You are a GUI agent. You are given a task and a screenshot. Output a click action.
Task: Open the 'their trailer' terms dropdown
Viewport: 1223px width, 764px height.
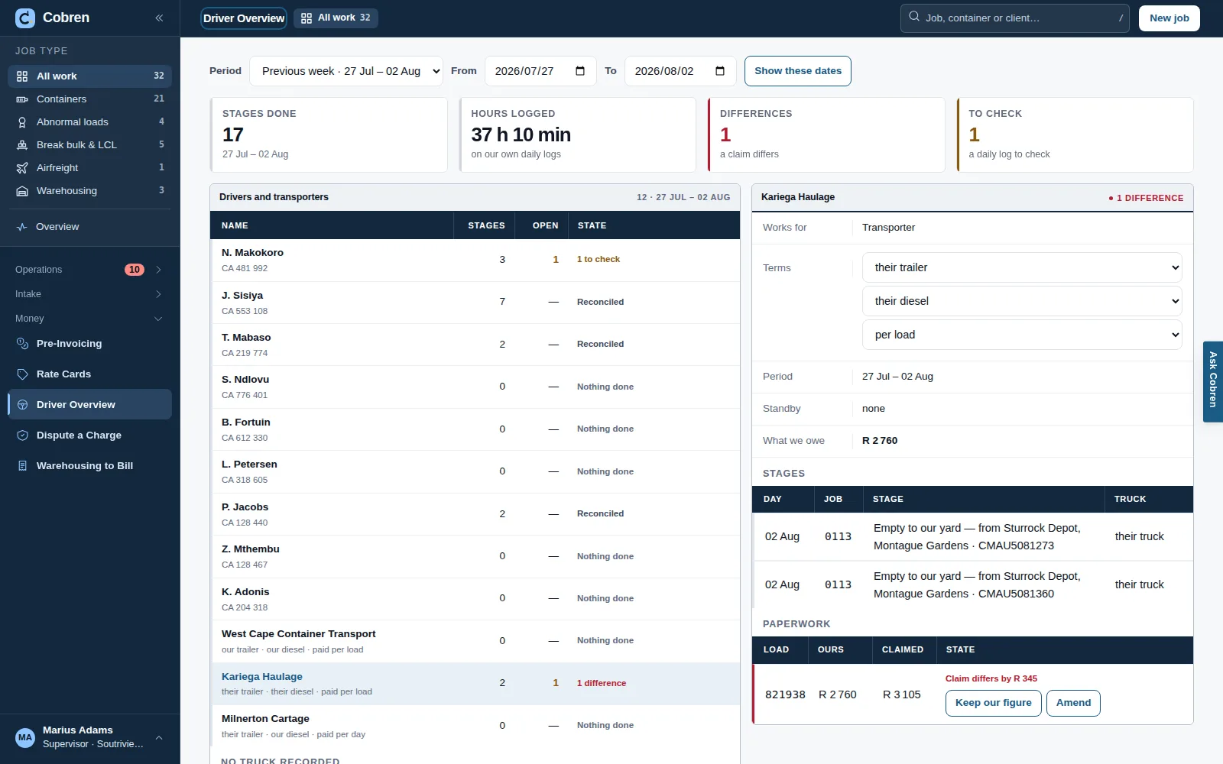pyautogui.click(x=1022, y=267)
